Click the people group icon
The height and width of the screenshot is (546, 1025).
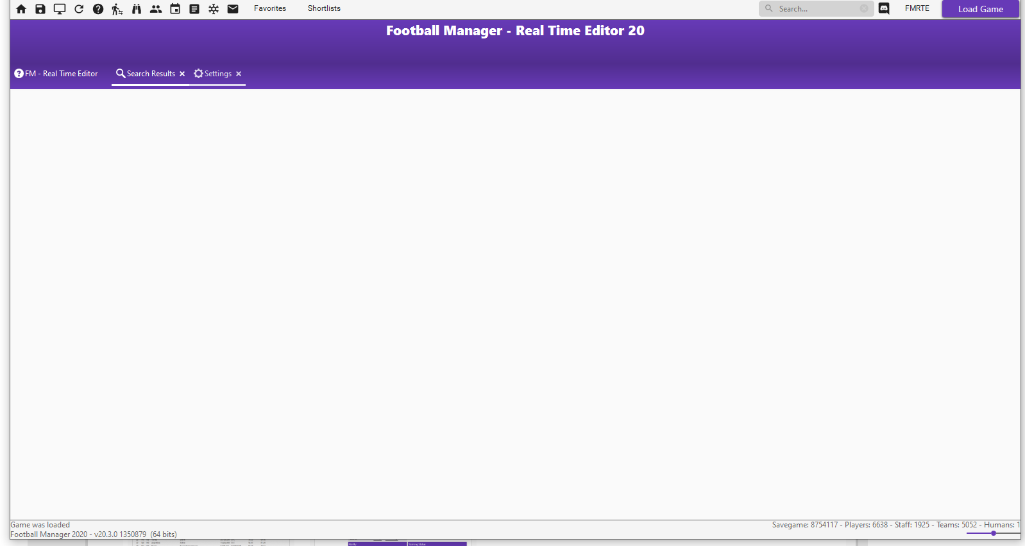[x=156, y=9]
